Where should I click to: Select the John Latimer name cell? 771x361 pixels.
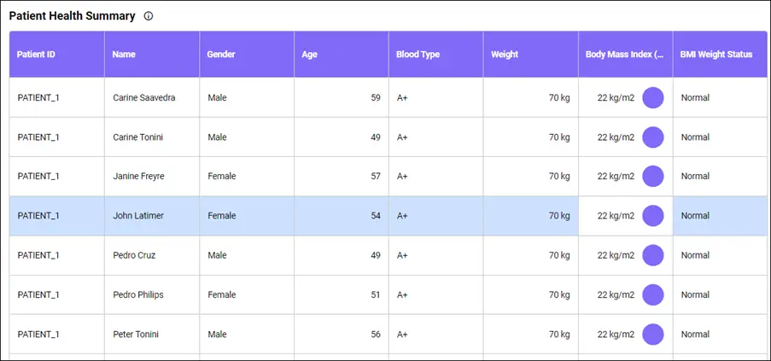point(152,216)
